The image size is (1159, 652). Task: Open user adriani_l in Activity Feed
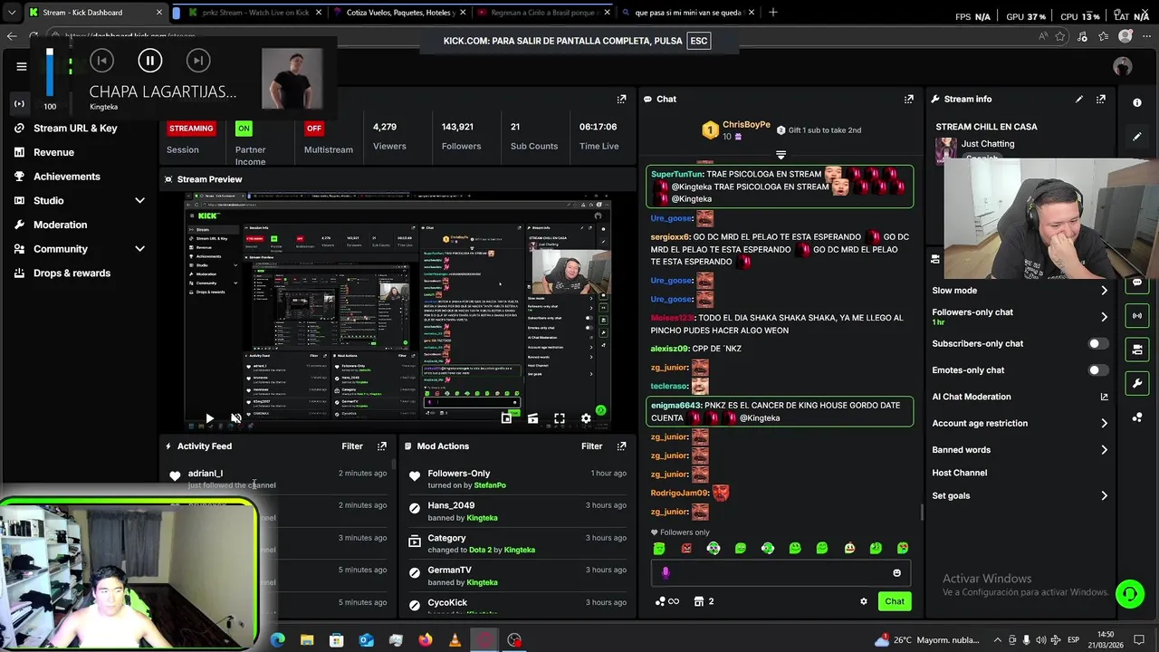[206, 474]
